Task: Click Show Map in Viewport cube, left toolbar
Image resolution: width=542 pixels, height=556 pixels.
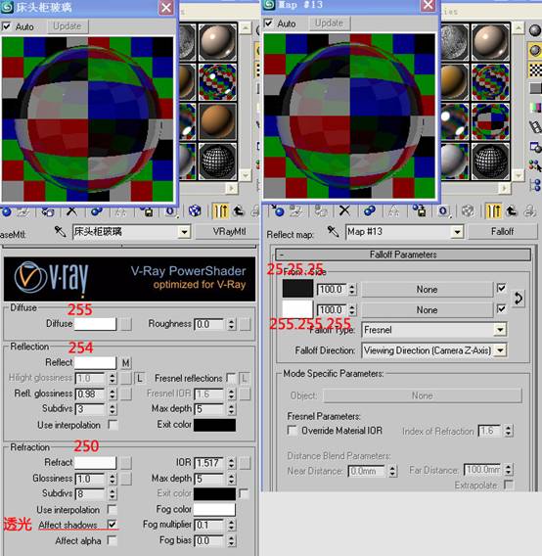Action: [195, 211]
